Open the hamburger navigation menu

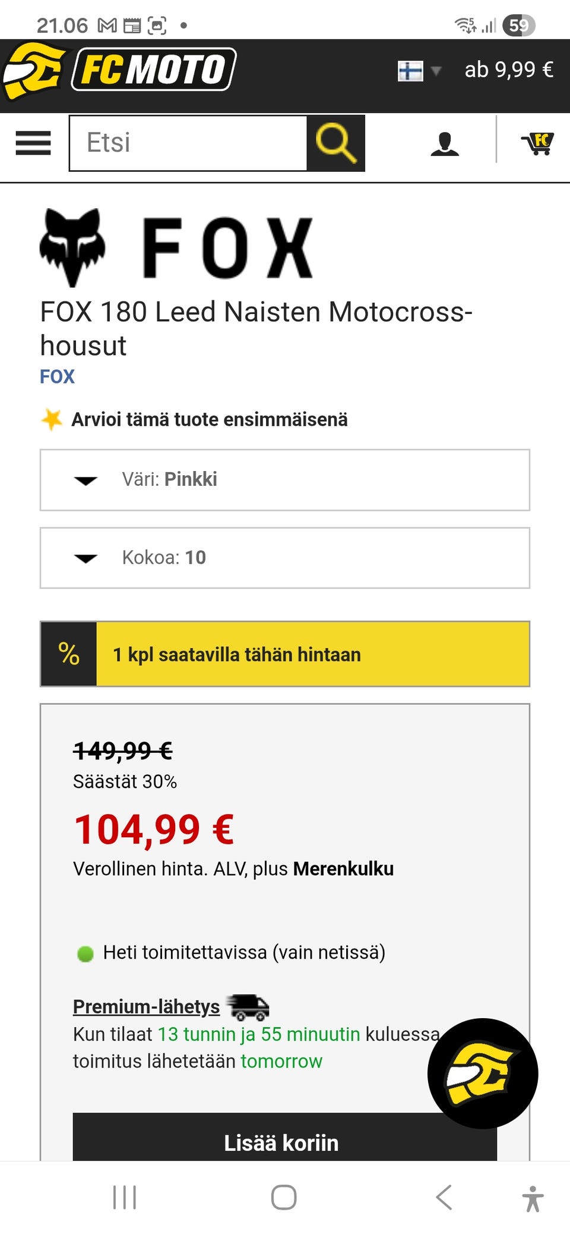point(33,143)
